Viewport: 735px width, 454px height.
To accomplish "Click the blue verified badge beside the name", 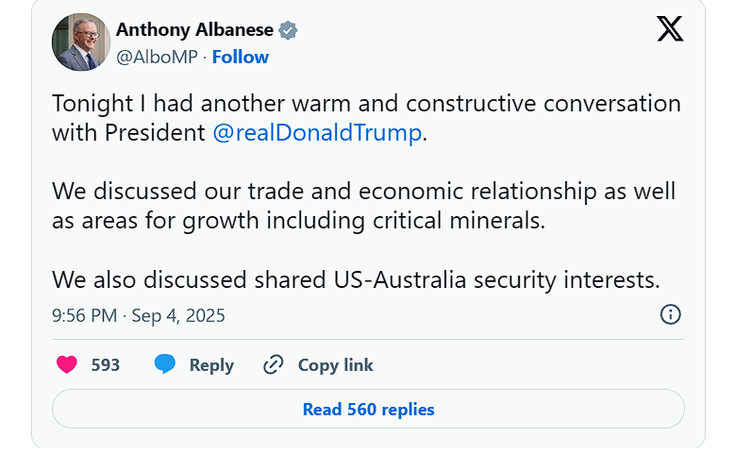I will click(288, 30).
